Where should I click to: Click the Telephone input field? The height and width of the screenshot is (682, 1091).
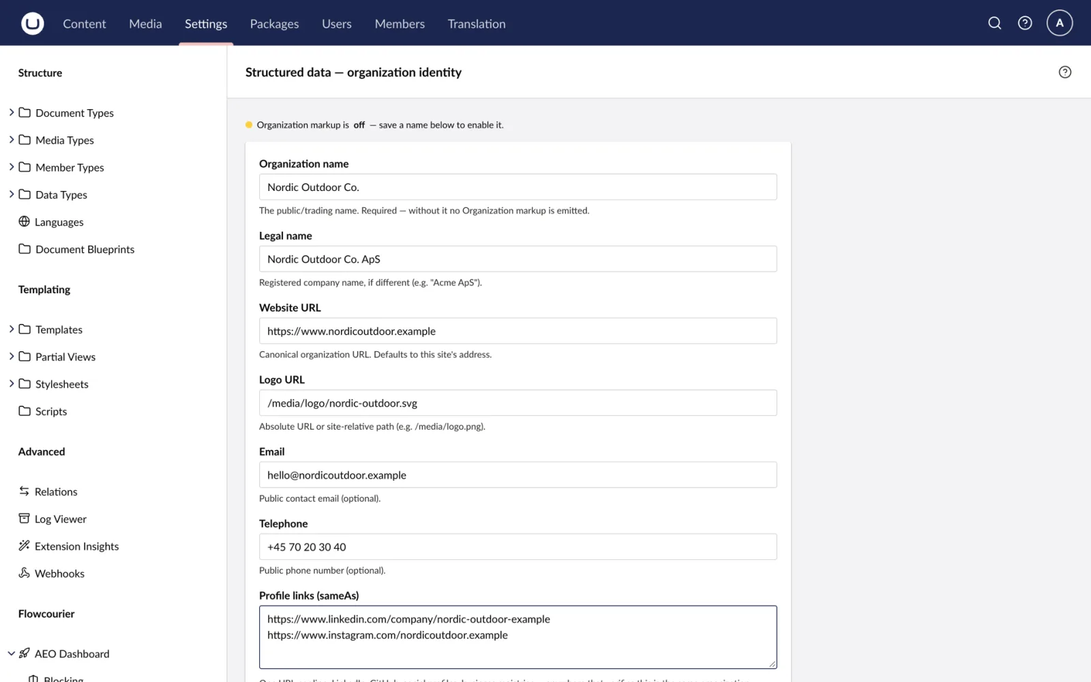click(518, 547)
